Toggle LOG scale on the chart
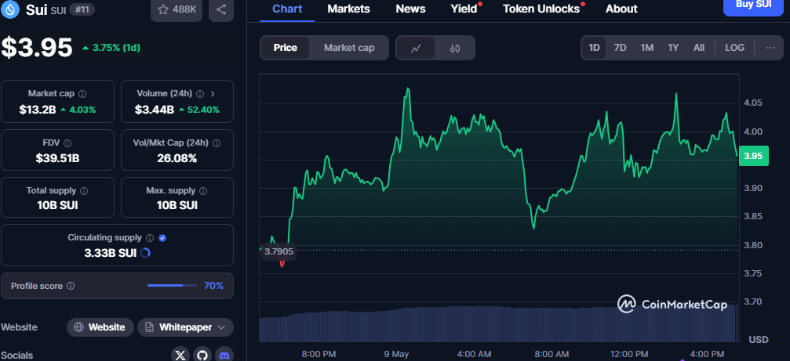790x361 pixels. [734, 48]
